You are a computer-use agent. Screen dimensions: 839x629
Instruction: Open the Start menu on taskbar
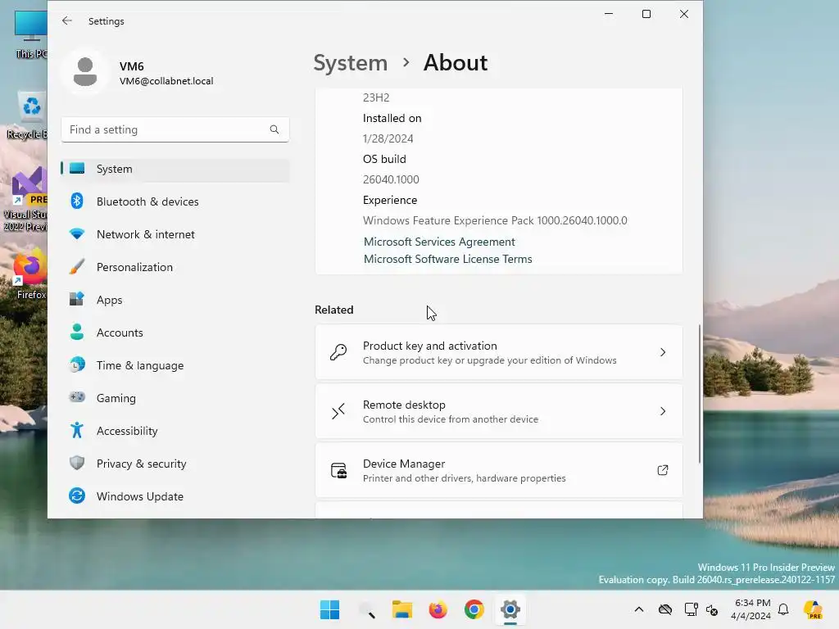(x=329, y=609)
